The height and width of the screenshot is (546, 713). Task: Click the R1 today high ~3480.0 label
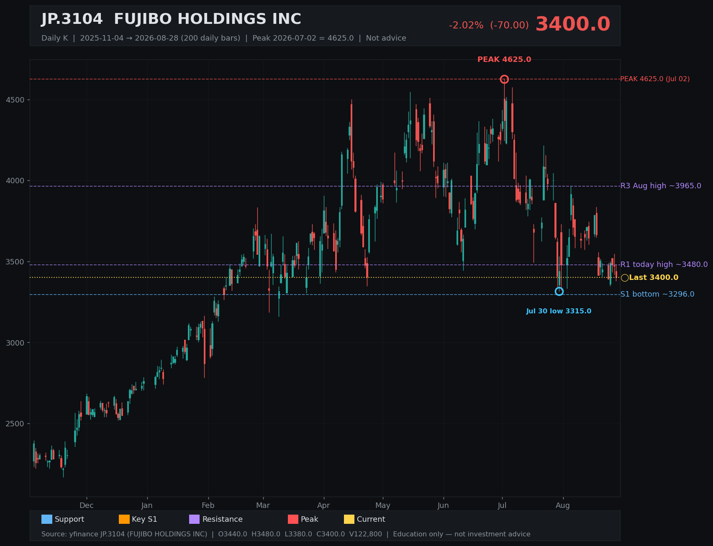[x=664, y=264]
